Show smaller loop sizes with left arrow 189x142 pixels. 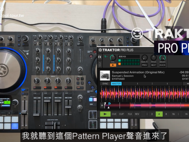point(147,114)
